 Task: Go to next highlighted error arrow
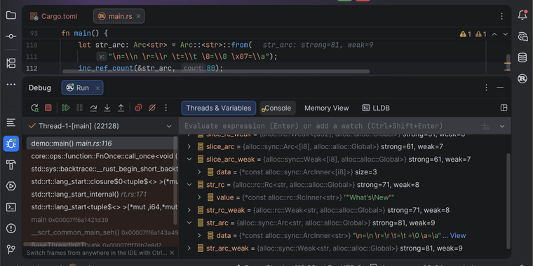(506, 34)
